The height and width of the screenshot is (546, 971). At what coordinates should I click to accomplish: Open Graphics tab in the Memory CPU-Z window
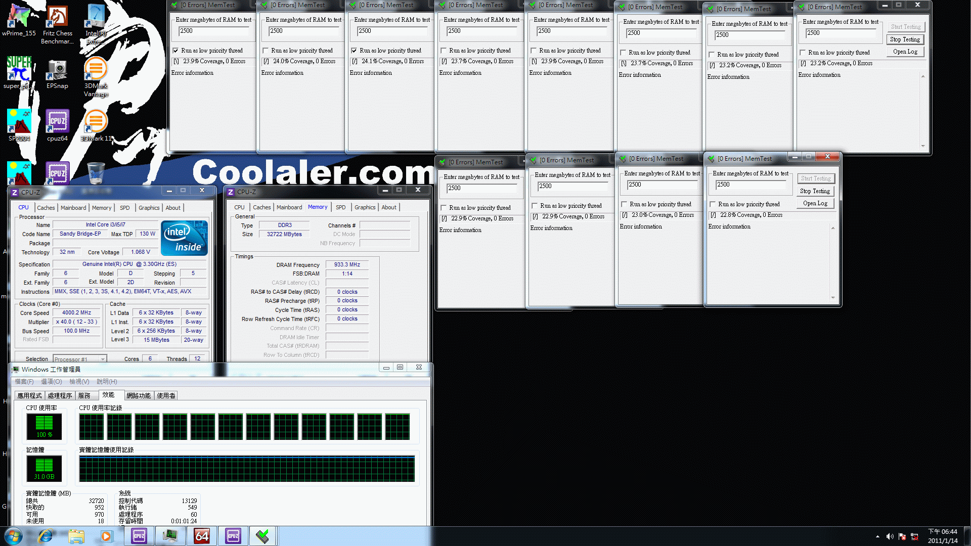(365, 207)
